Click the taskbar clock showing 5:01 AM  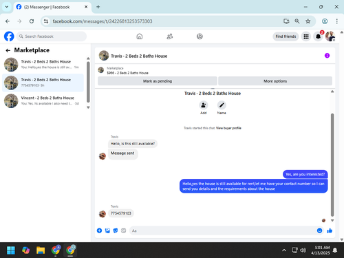coord(321,250)
